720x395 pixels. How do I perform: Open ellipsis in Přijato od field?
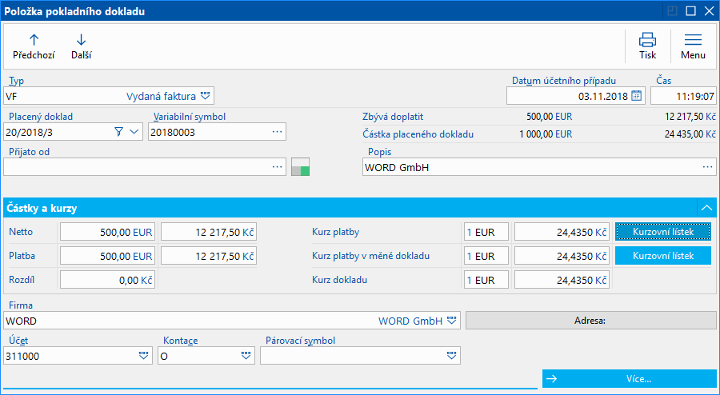[277, 167]
